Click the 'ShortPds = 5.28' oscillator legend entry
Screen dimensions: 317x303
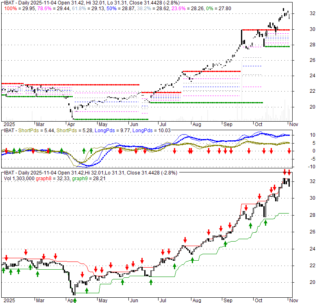74,131
